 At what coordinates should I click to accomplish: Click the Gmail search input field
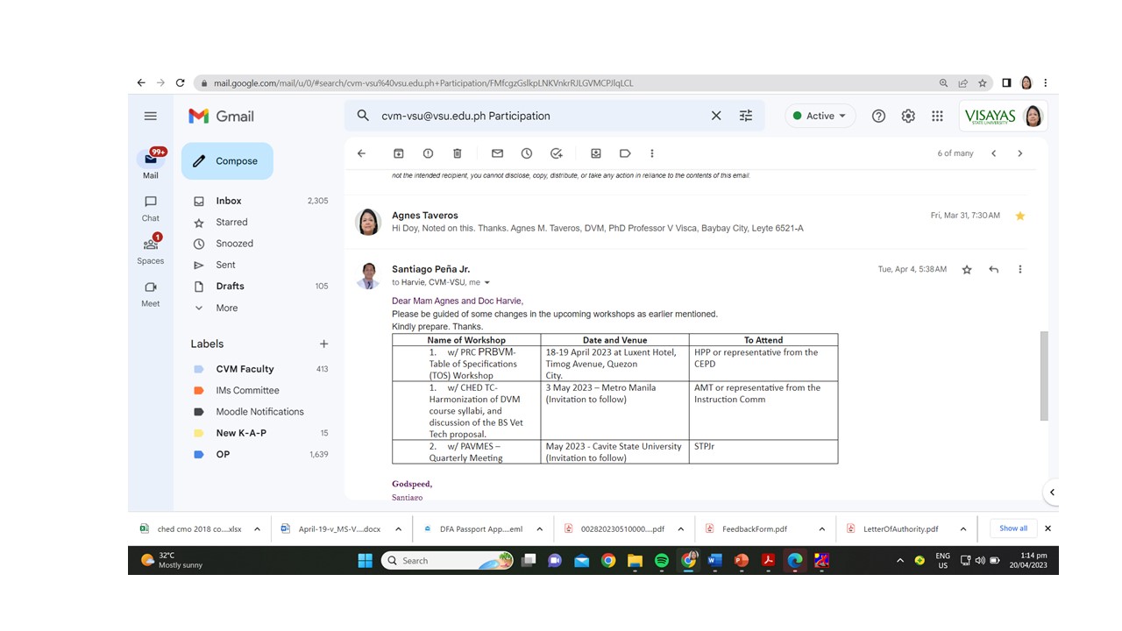(539, 116)
